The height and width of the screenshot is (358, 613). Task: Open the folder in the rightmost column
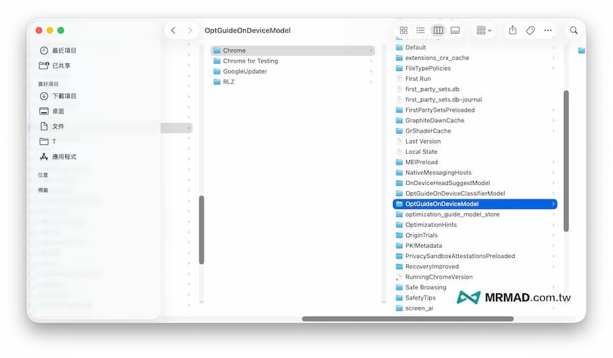(x=582, y=50)
